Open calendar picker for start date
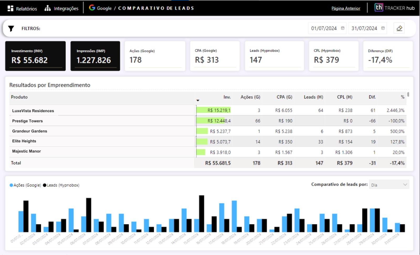420x255 pixels. tap(343, 28)
